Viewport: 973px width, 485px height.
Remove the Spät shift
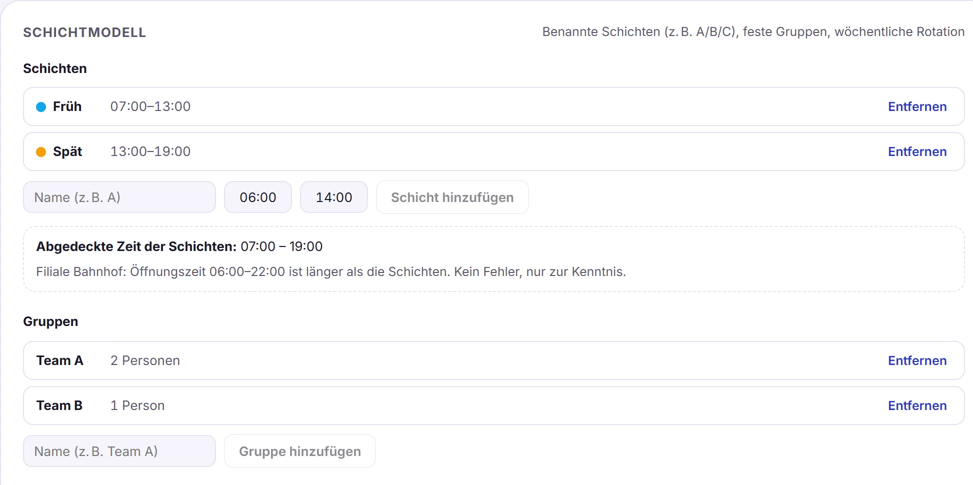coord(917,151)
